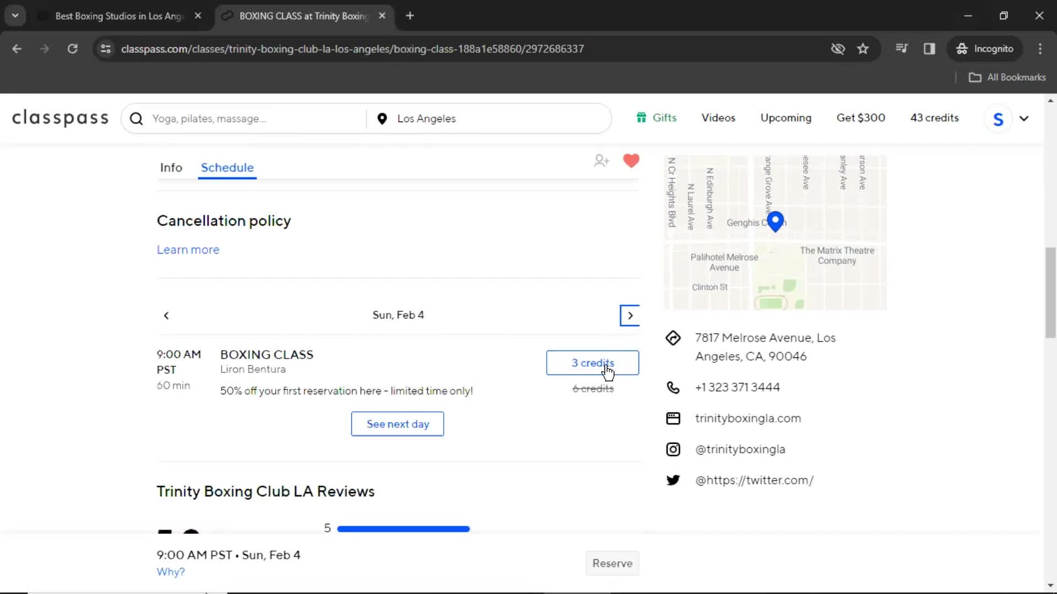Click the website browser icon
Screen dimensions: 1057x594
tap(673, 419)
